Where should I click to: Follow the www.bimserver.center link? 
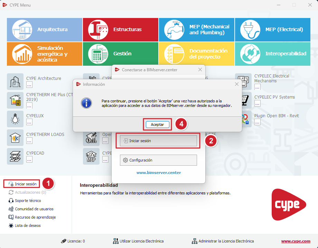point(158,172)
